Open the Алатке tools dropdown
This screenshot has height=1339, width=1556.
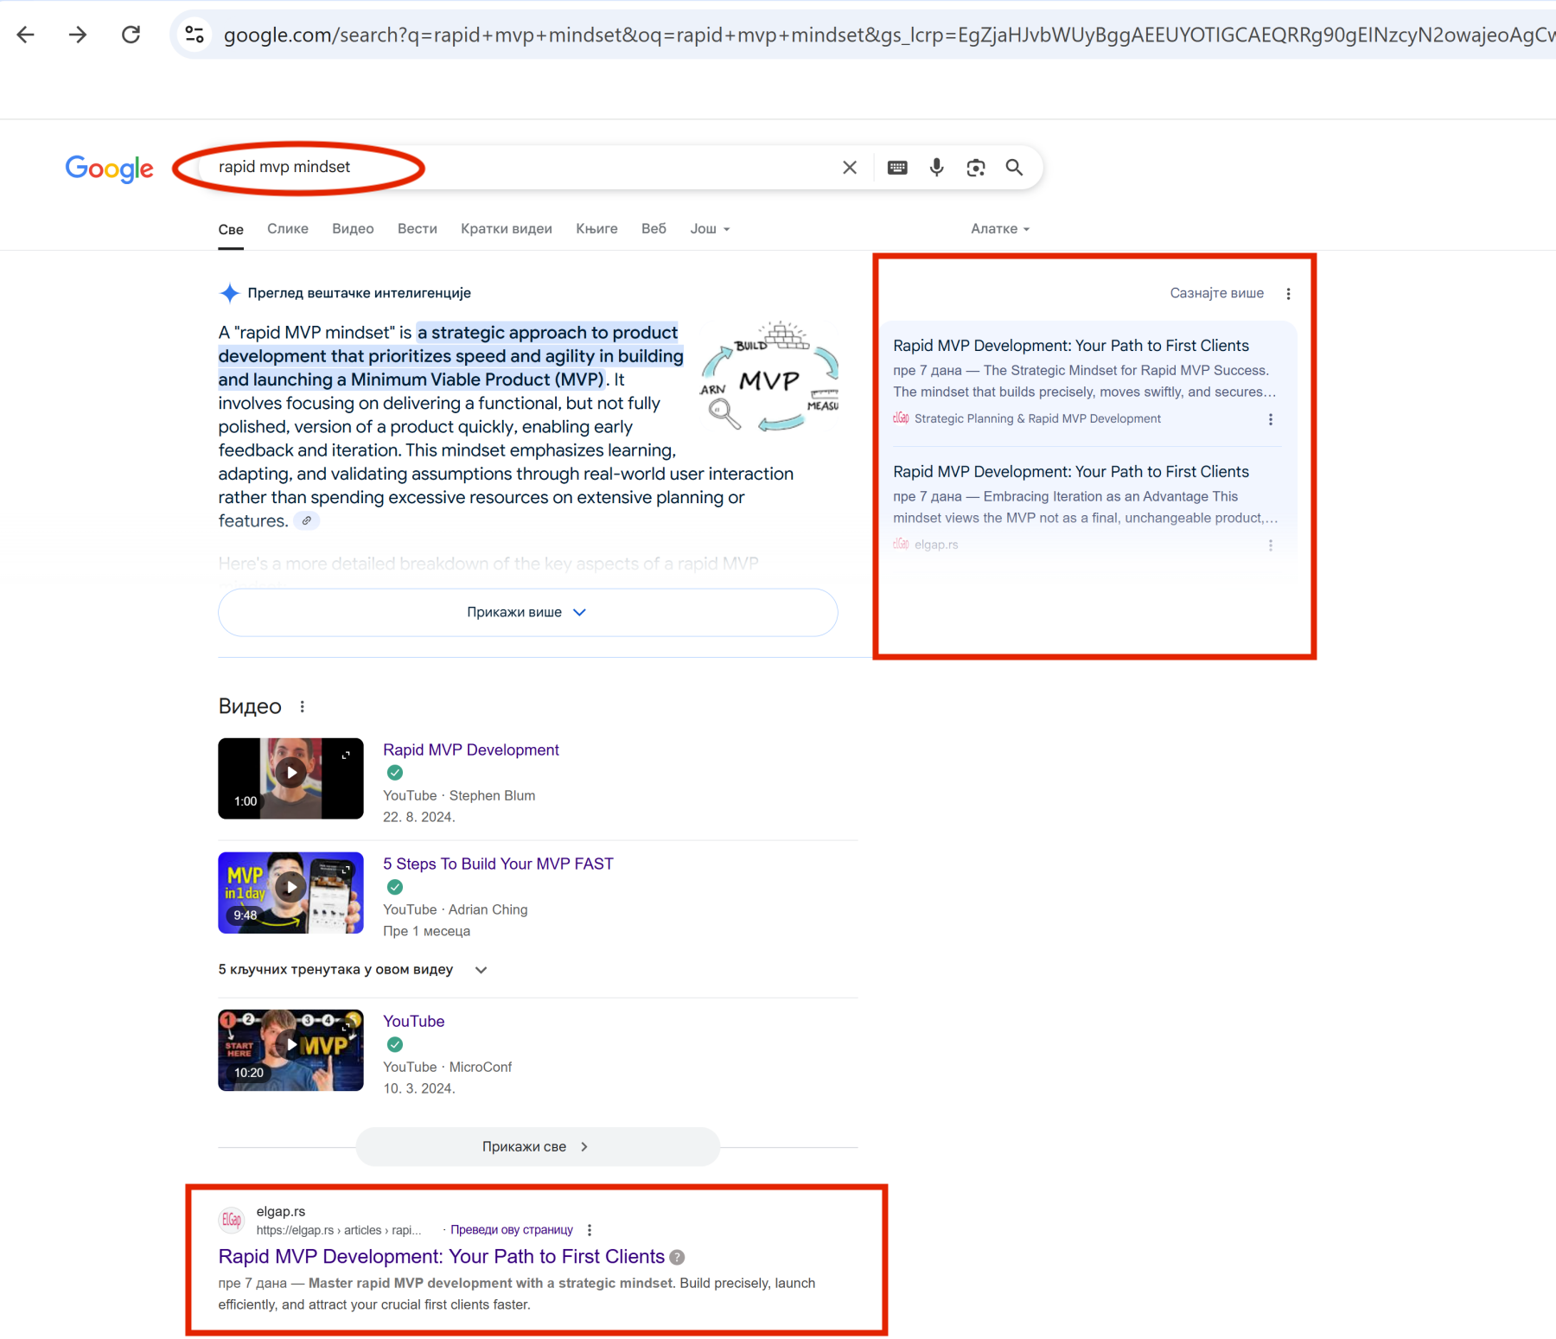pos(998,228)
